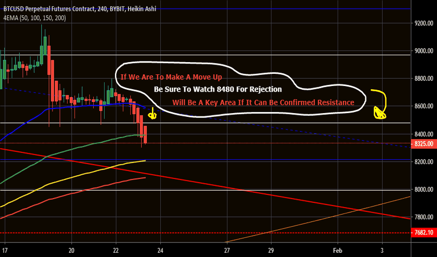Select the date label 3 on time axis
The width and height of the screenshot is (437, 257).
click(382, 250)
